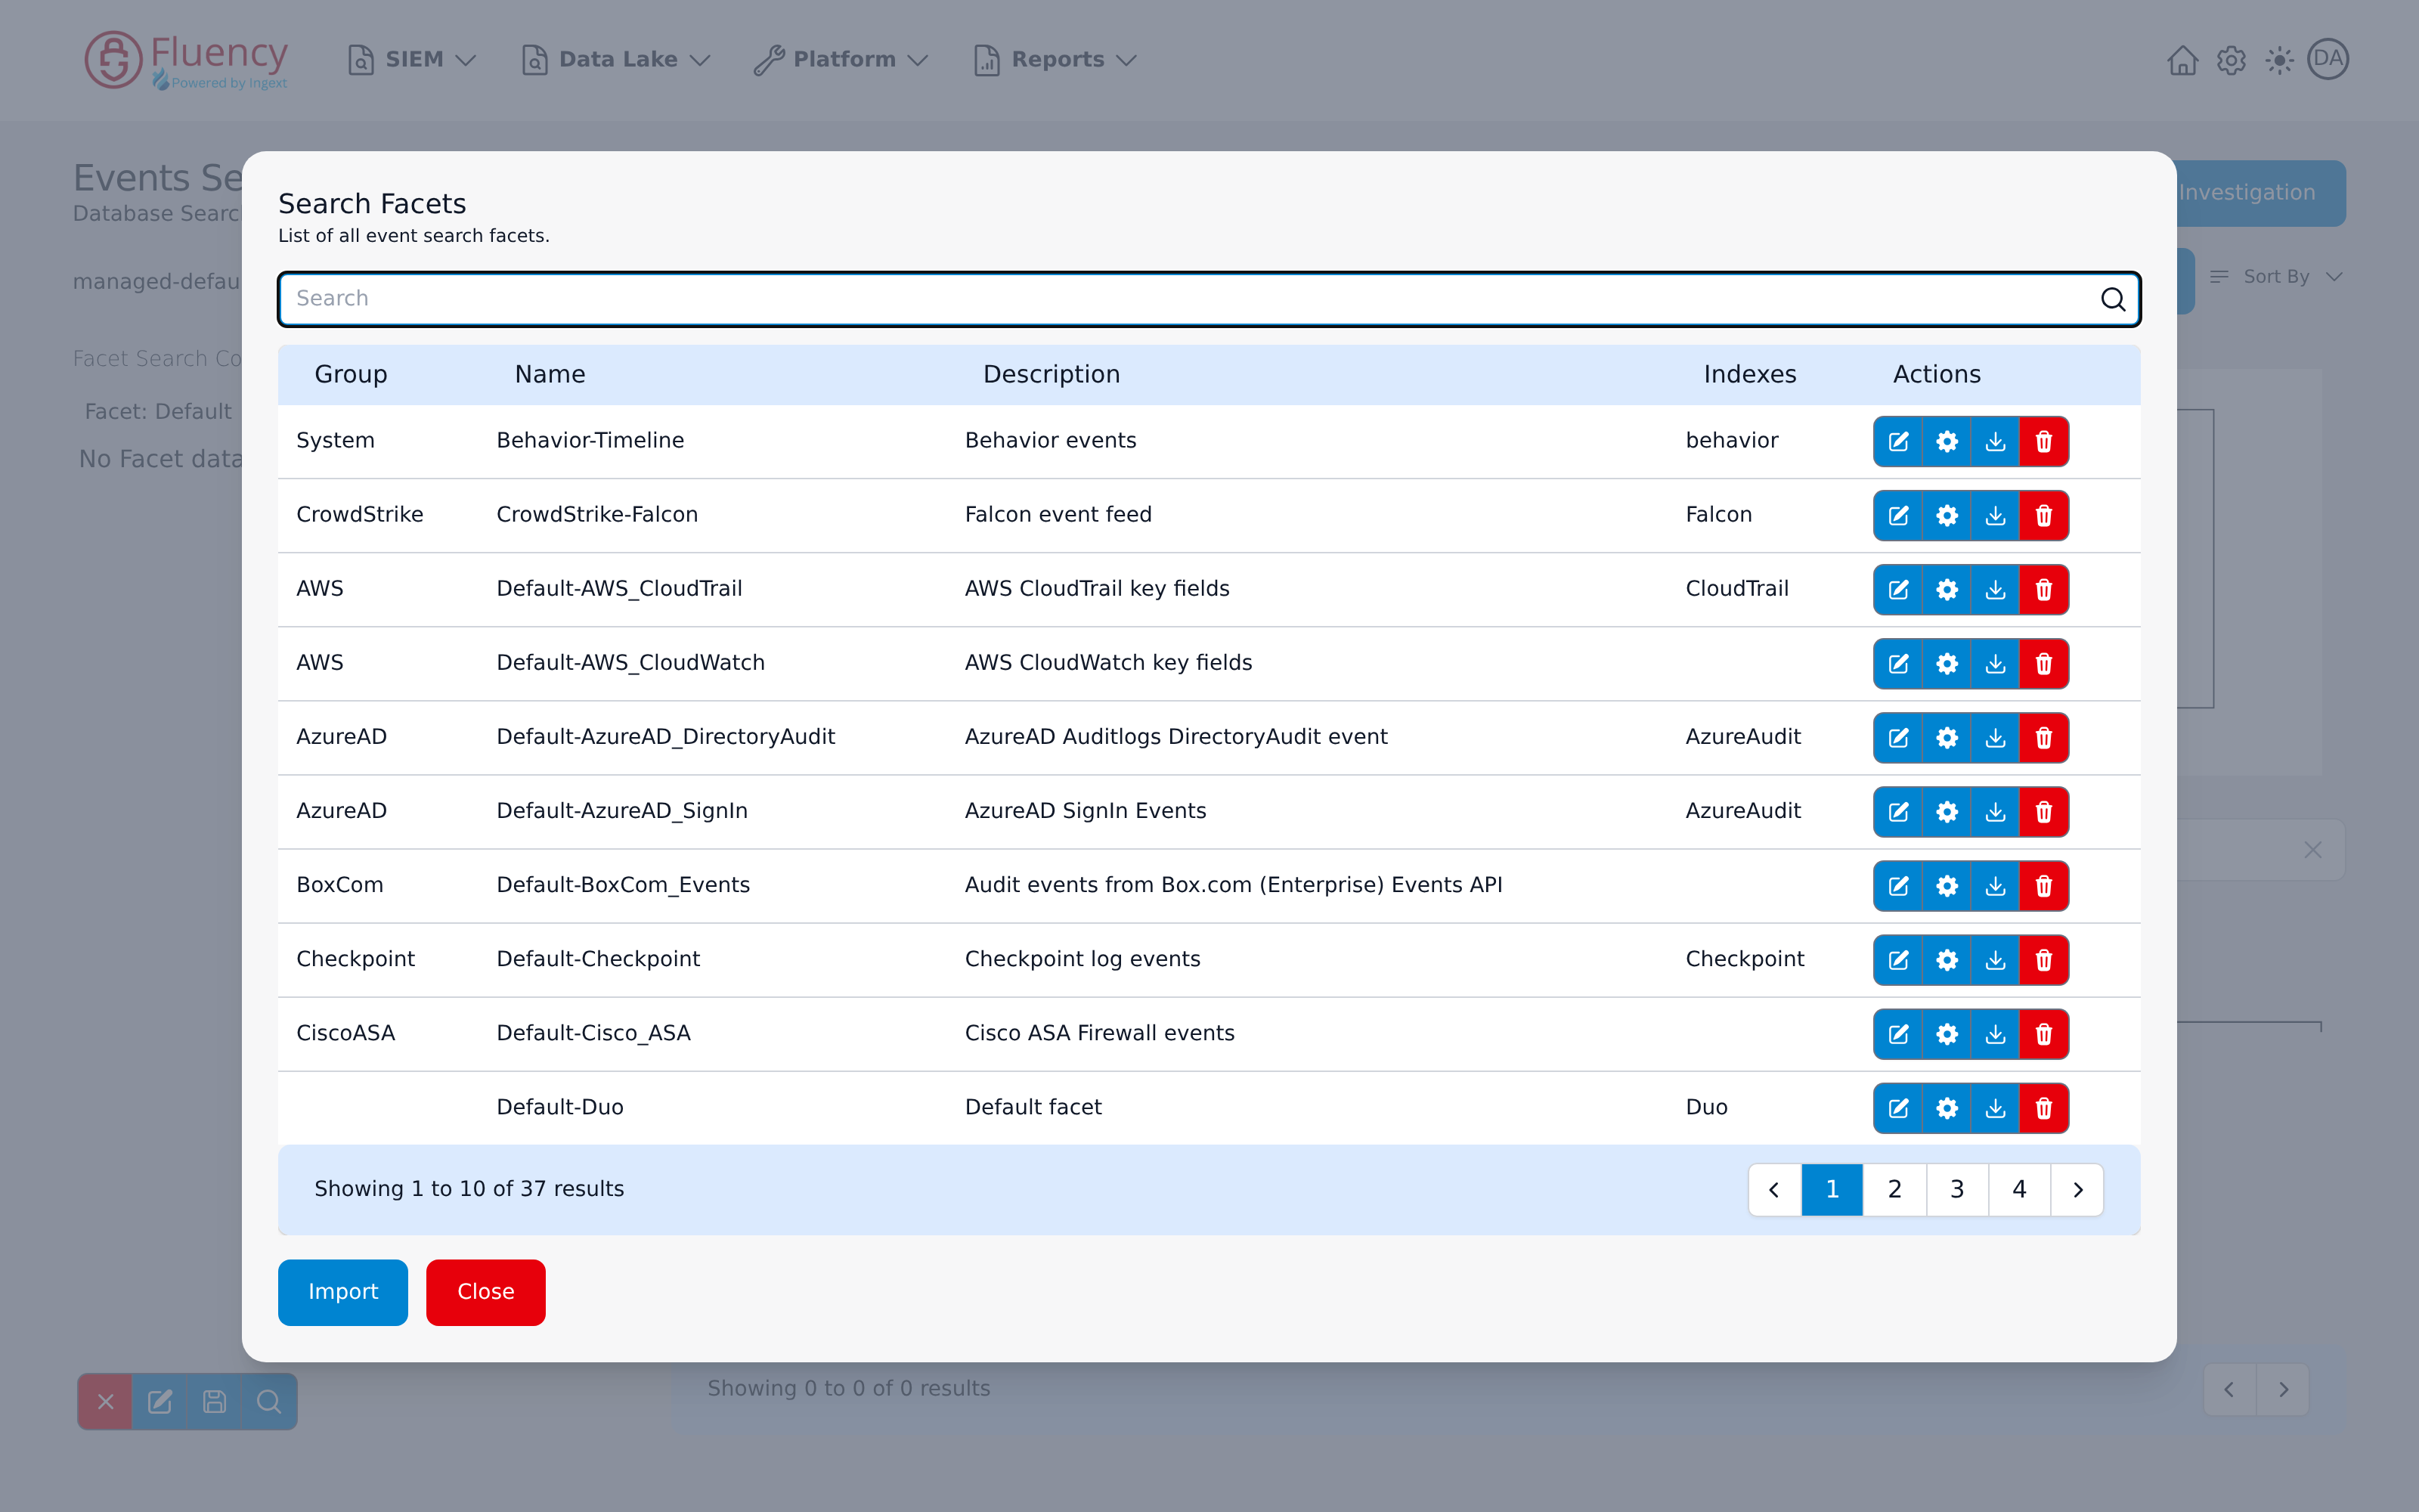
Task: Open settings for Default-BoxCom_Events facet
Action: pyautogui.click(x=1947, y=885)
